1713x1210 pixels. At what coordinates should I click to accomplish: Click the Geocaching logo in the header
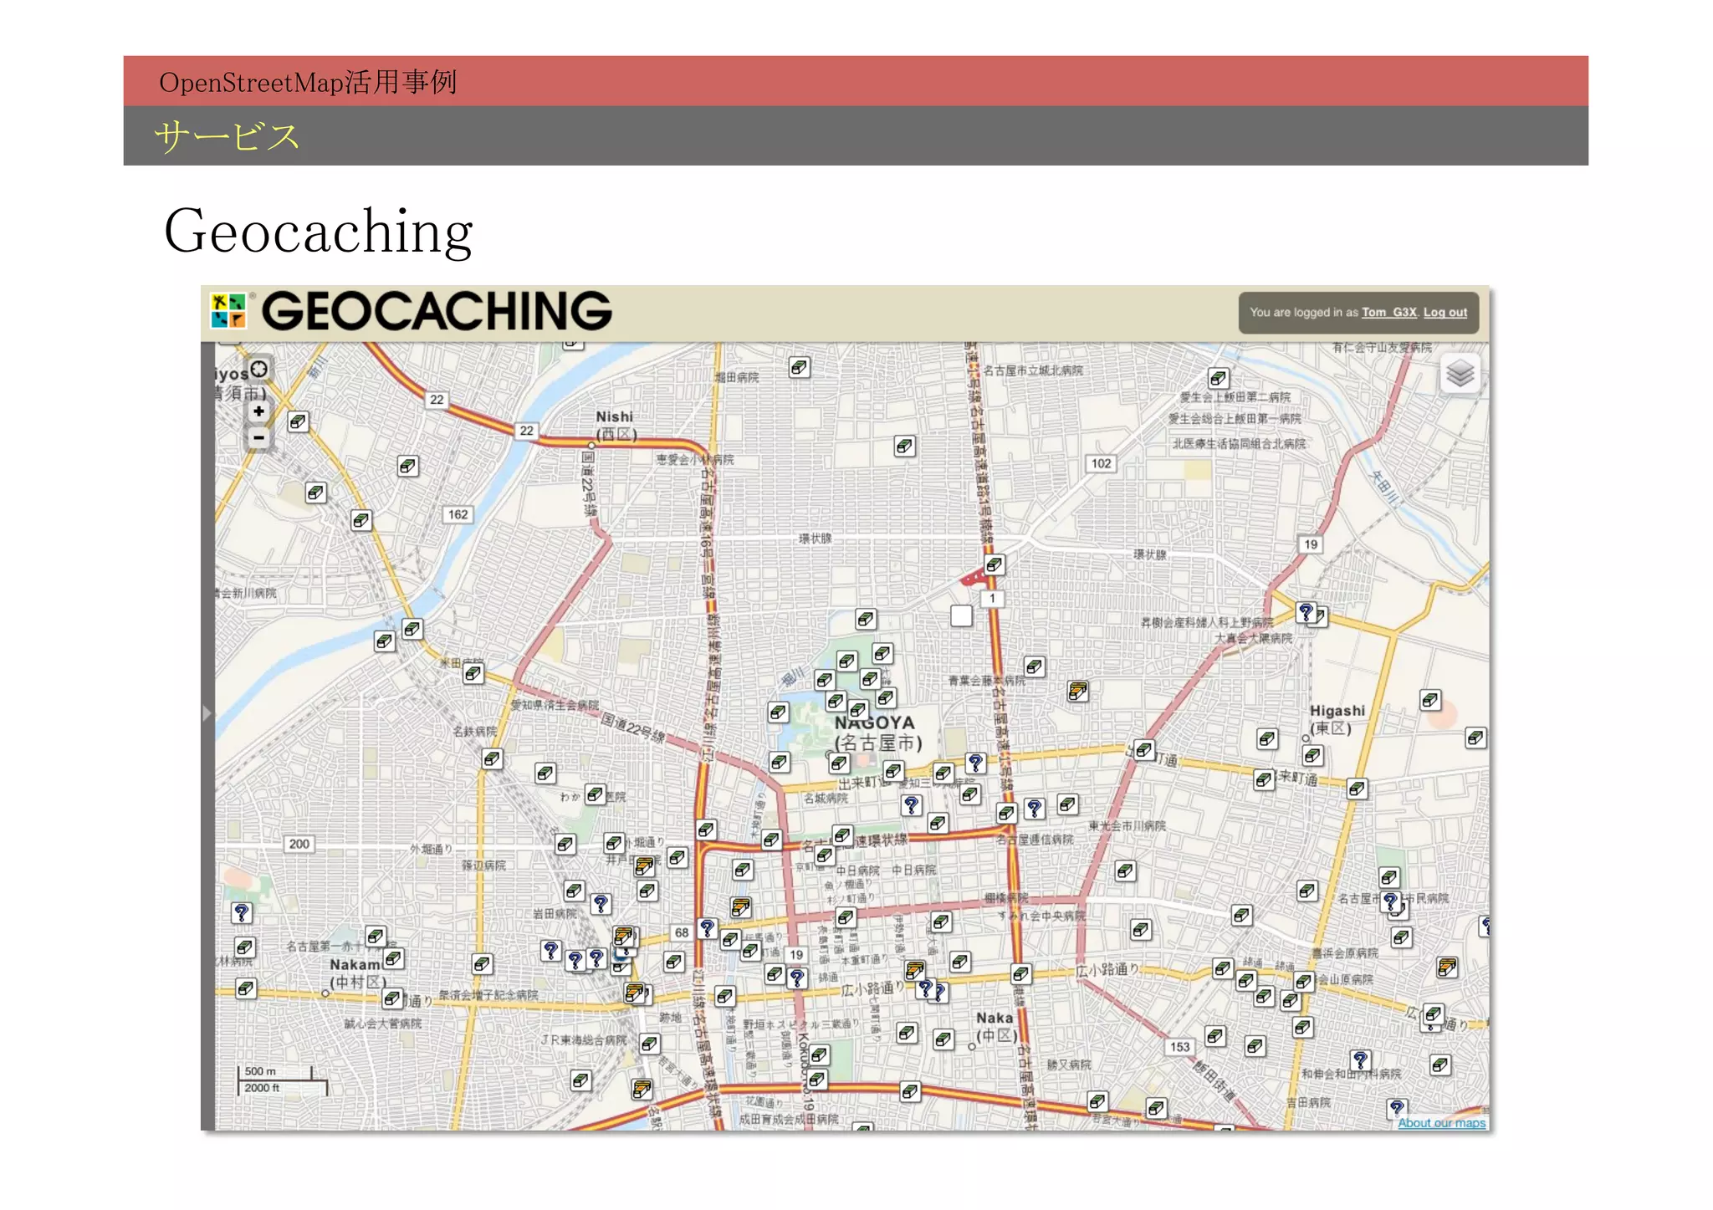(412, 310)
